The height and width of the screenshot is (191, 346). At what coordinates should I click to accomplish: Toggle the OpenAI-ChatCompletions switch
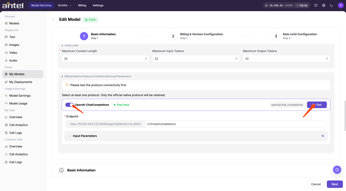(69, 105)
